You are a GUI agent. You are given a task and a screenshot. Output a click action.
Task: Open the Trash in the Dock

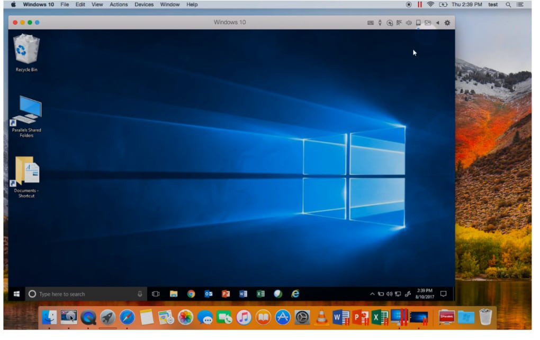pyautogui.click(x=485, y=317)
